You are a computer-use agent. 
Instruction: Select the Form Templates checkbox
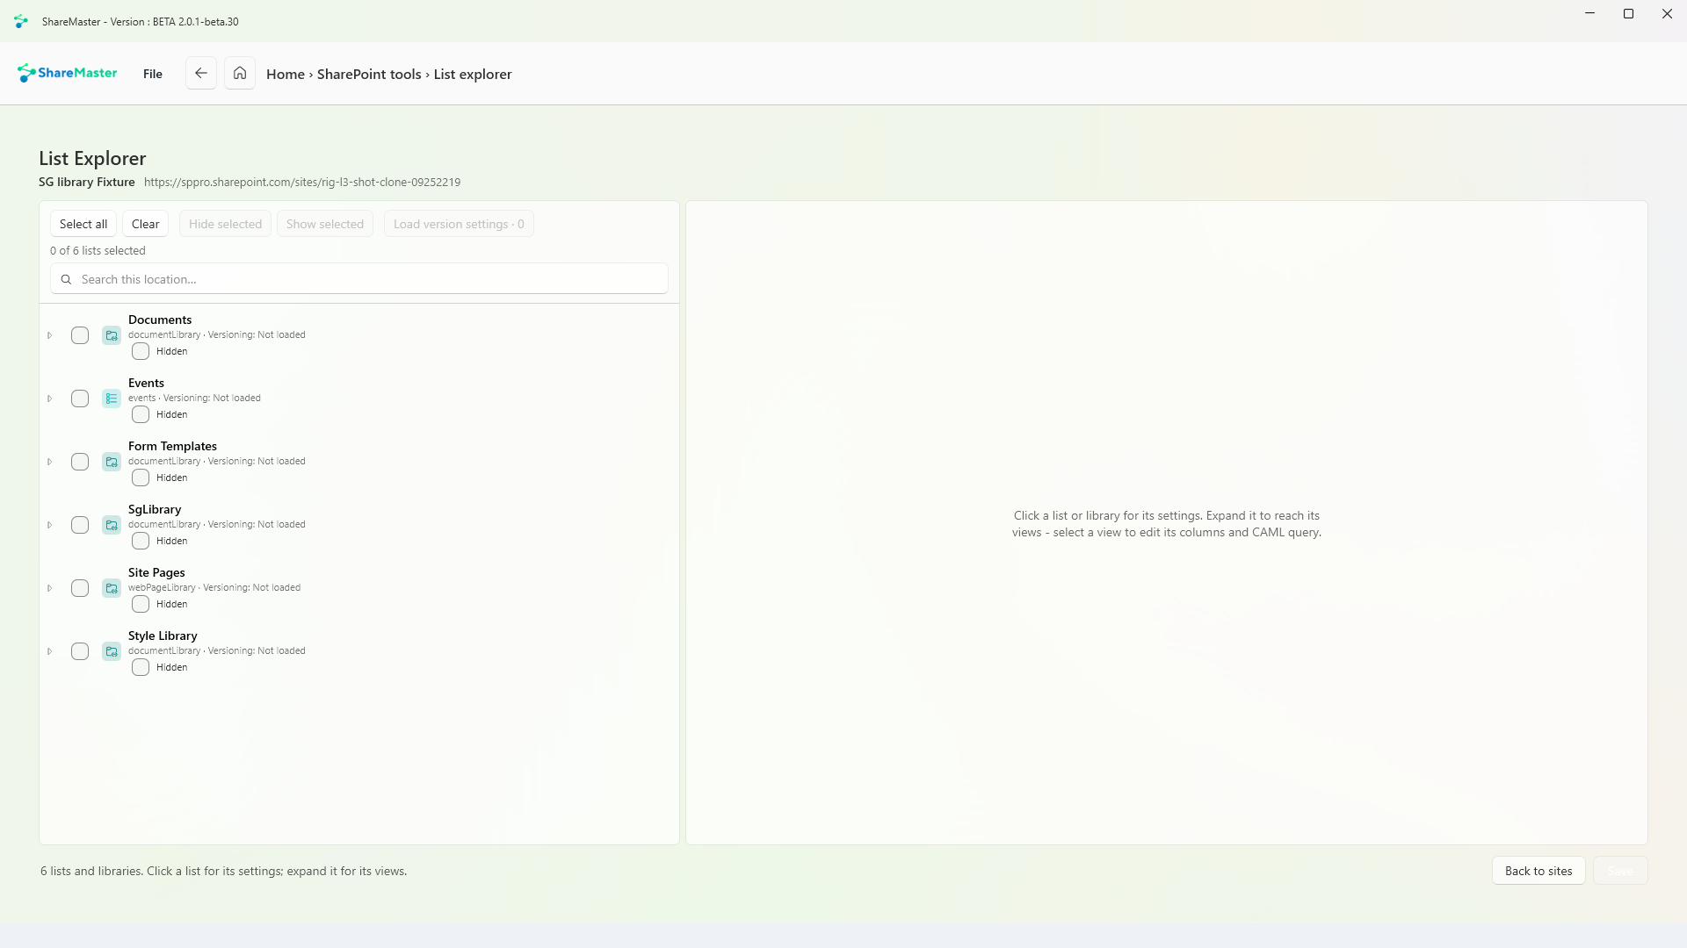coord(80,462)
